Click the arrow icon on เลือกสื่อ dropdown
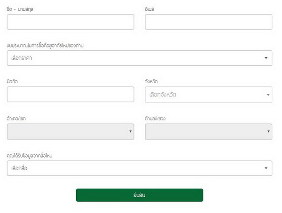This screenshot has width=282, height=213. [x=266, y=168]
